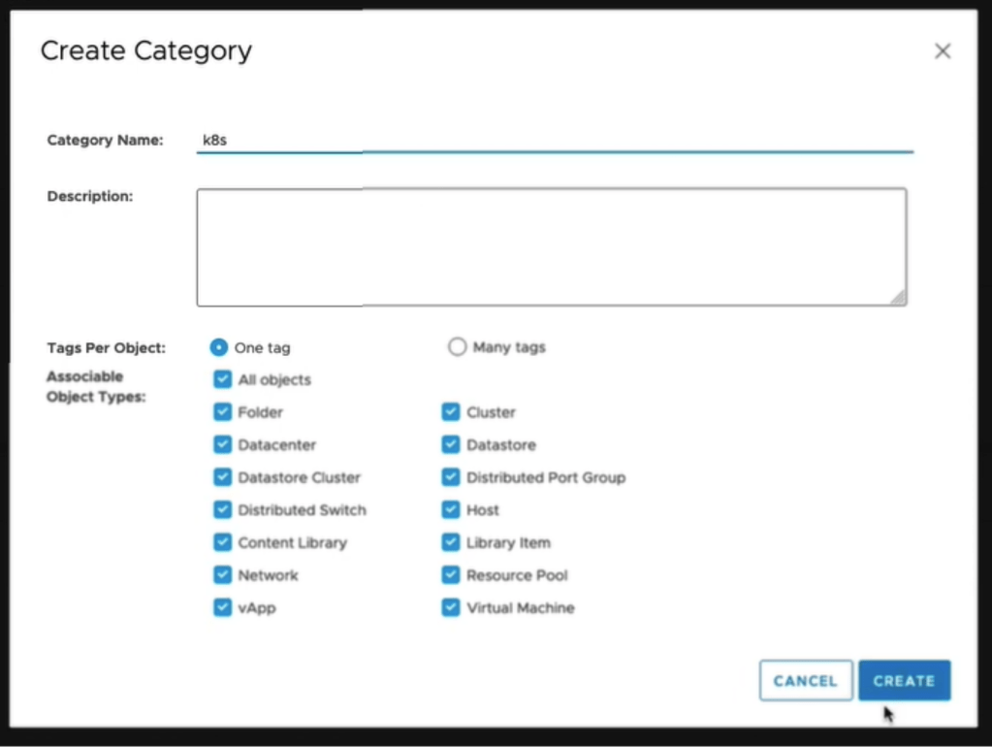
Task: Uncheck the Library Item checkbox
Action: click(451, 542)
